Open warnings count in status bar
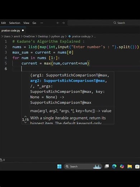This screenshot has height=187, width=140. coord(3,160)
